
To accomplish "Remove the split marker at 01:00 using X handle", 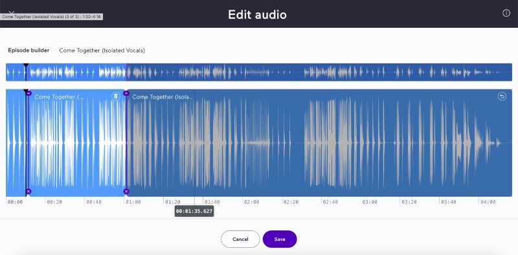I will click(126, 192).
